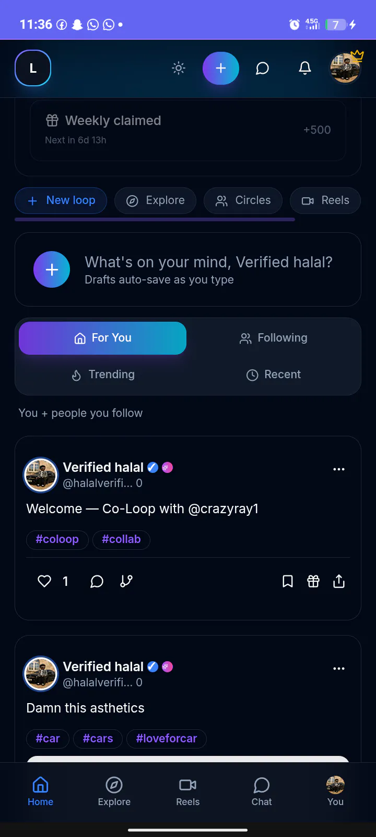Screen dimensions: 376x837
Task: Tap the New loop button
Action: tap(61, 201)
